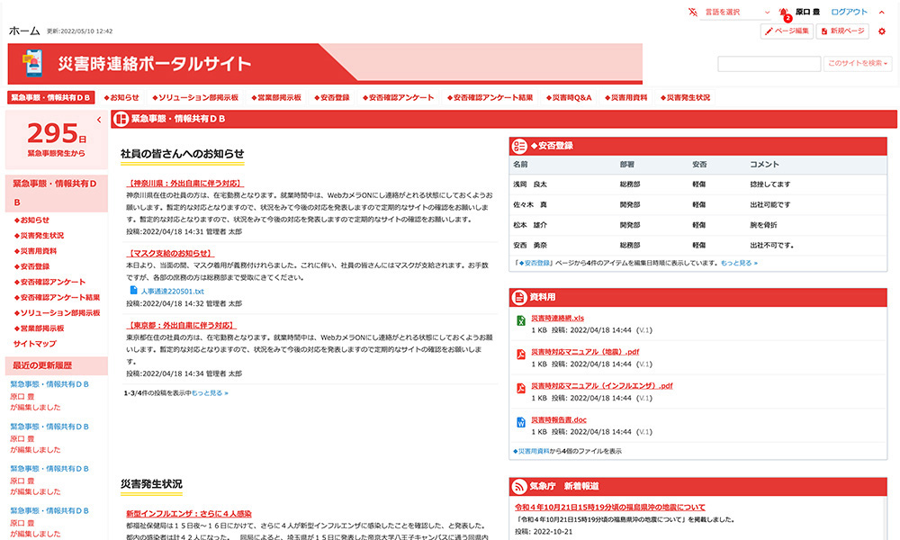Click the text file icon for 人事通達220501.txt

coord(133,291)
